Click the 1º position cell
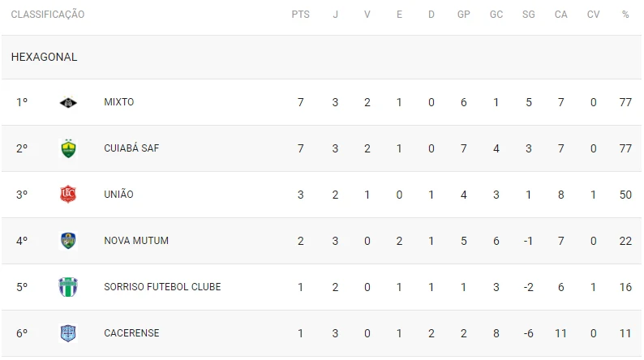Viewport: 644px width, 360px height. pyautogui.click(x=22, y=102)
